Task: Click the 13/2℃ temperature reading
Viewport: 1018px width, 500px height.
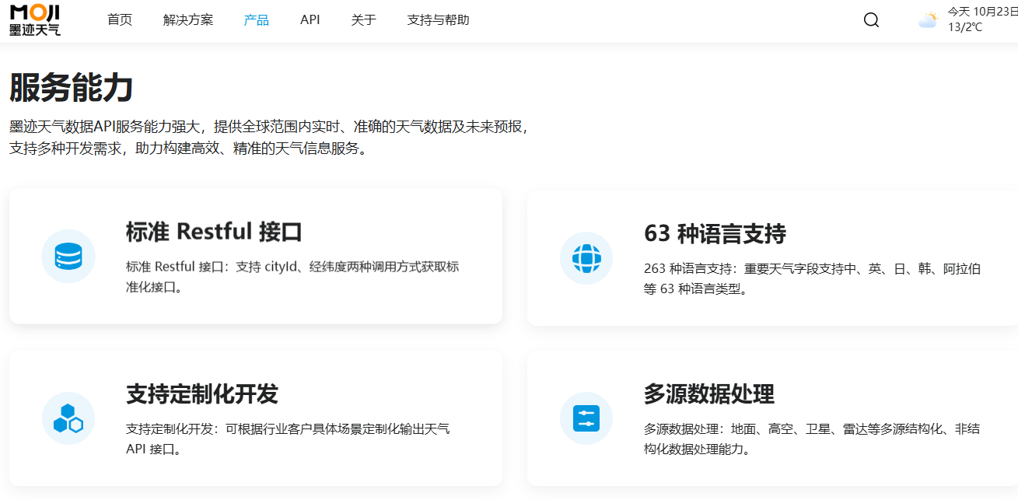Action: pos(965,27)
